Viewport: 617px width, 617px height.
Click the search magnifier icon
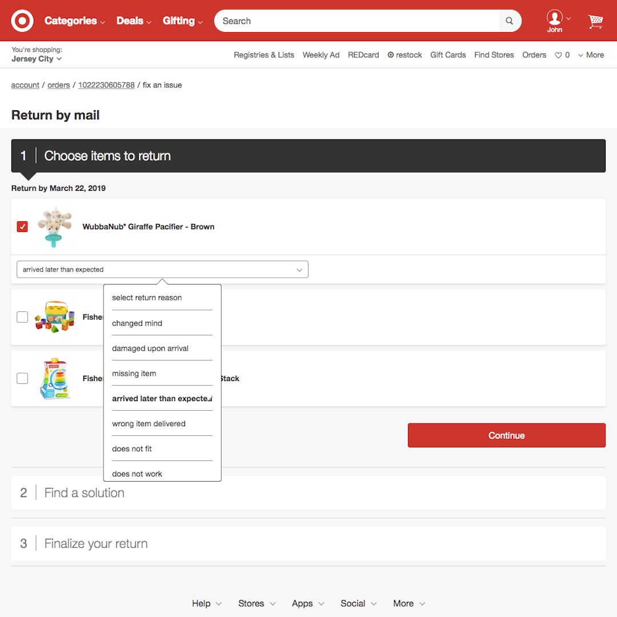coord(509,21)
